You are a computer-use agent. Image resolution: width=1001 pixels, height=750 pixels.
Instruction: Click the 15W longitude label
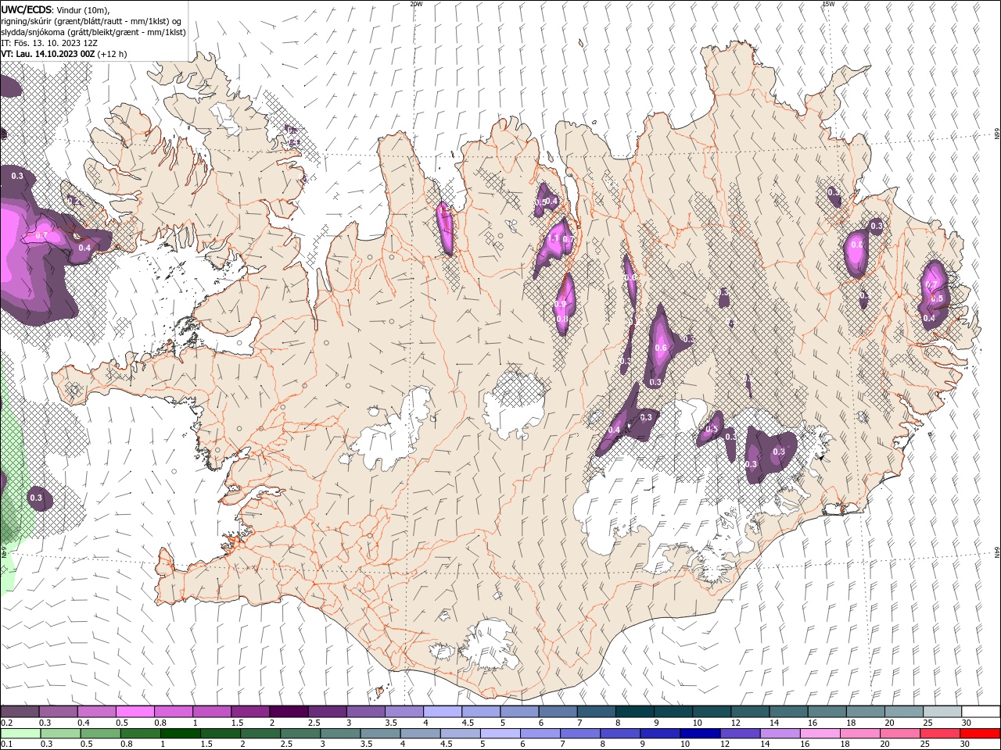[x=828, y=4]
